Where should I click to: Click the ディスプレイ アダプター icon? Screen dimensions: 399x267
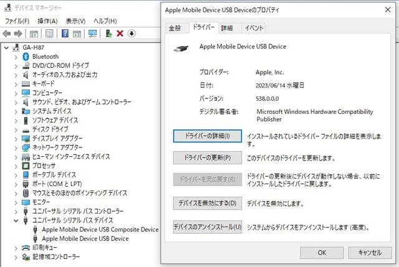pos(26,138)
